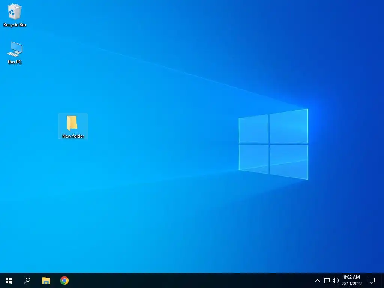
Task: Open the Windows Start menu
Action: 9,280
